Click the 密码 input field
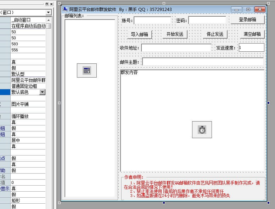The image size is (275, 209). pyautogui.click(x=207, y=20)
